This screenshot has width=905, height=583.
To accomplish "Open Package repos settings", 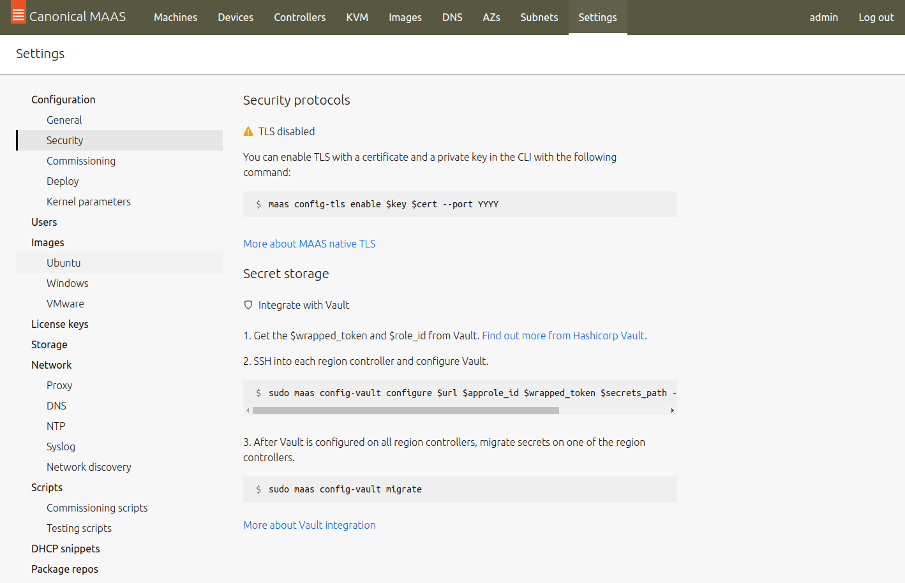I will point(64,569).
